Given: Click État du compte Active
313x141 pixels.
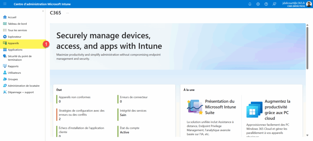Looking at the screenshot, I should point(130,130).
